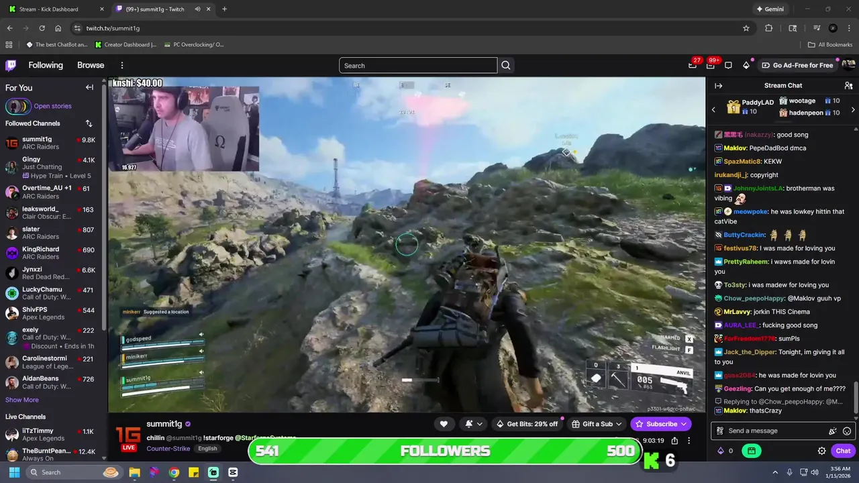Click the chat scrollbar thumb
The width and height of the screenshot is (859, 483).
point(856,398)
